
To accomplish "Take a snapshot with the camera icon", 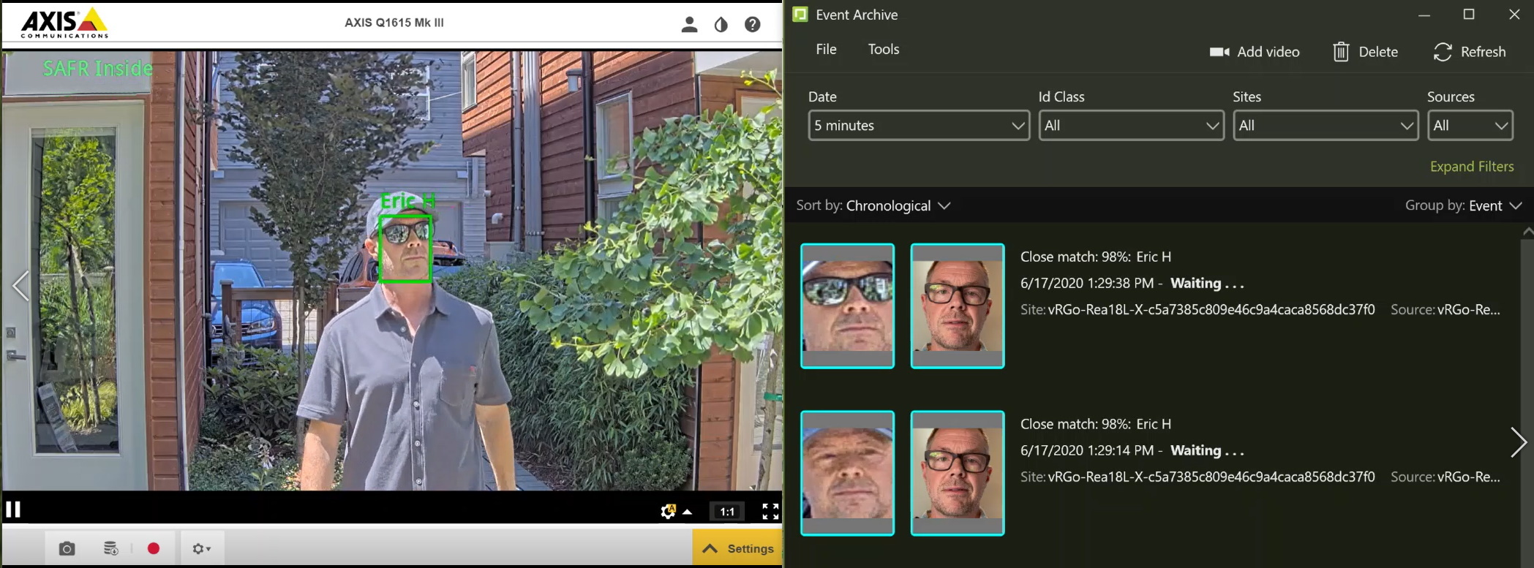I will (67, 548).
